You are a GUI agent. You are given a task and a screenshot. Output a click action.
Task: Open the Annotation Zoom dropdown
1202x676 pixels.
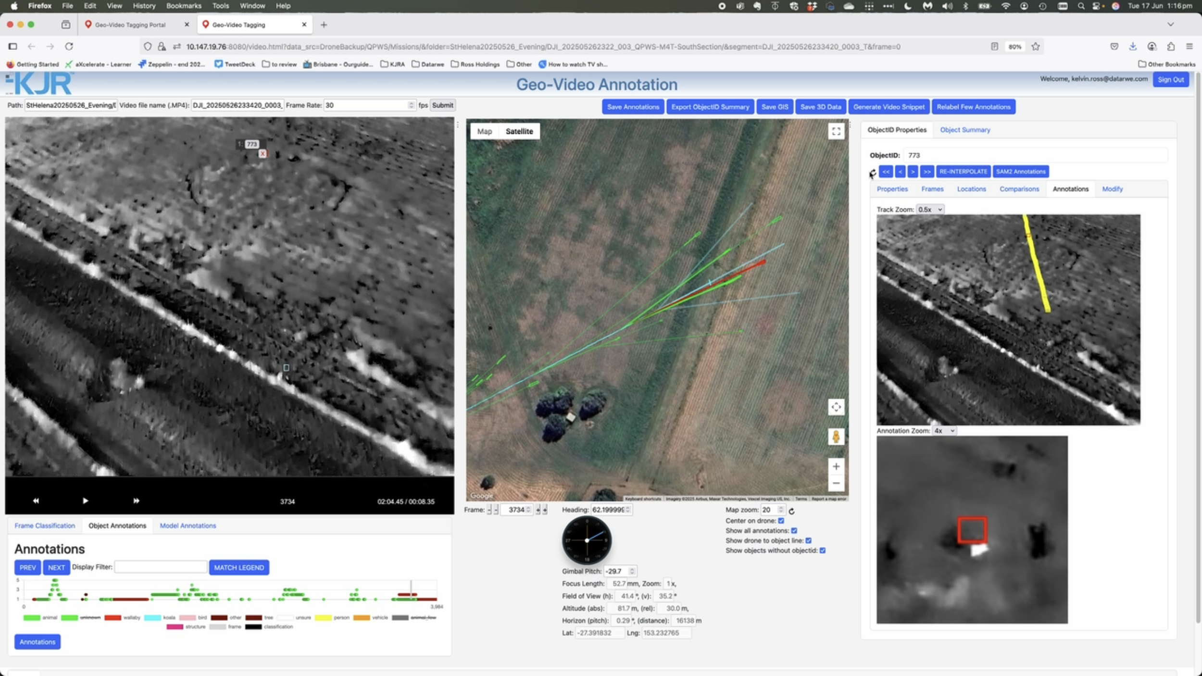pos(944,431)
